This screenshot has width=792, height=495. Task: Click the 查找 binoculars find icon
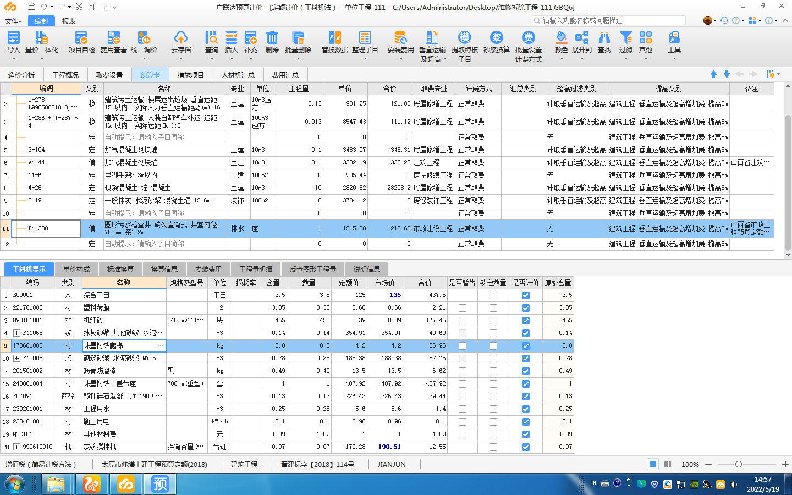coord(604,37)
